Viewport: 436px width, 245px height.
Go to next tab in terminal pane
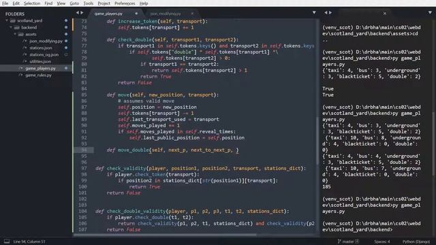click(x=330, y=13)
